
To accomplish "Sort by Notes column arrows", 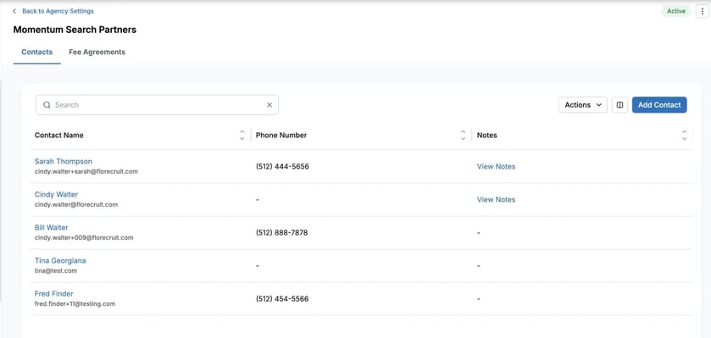I will (x=684, y=135).
